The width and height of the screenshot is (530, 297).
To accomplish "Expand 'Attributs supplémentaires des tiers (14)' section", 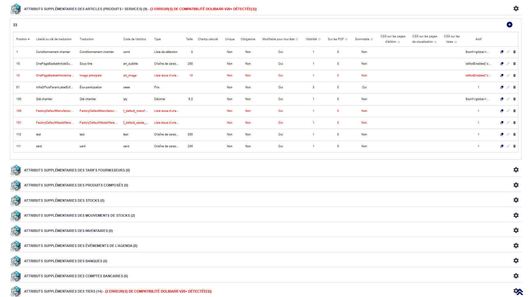I will click(63, 291).
